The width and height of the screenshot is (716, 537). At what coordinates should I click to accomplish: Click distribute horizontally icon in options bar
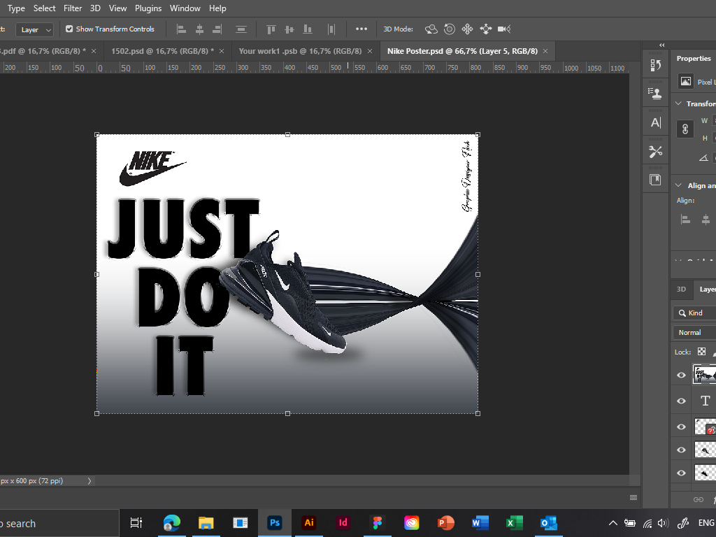331,29
